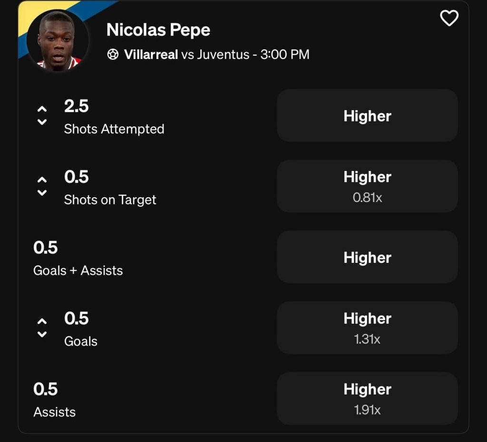Image resolution: width=487 pixels, height=442 pixels.
Task: Favorite Nicolas Pepe with the heart icon
Action: [x=449, y=19]
